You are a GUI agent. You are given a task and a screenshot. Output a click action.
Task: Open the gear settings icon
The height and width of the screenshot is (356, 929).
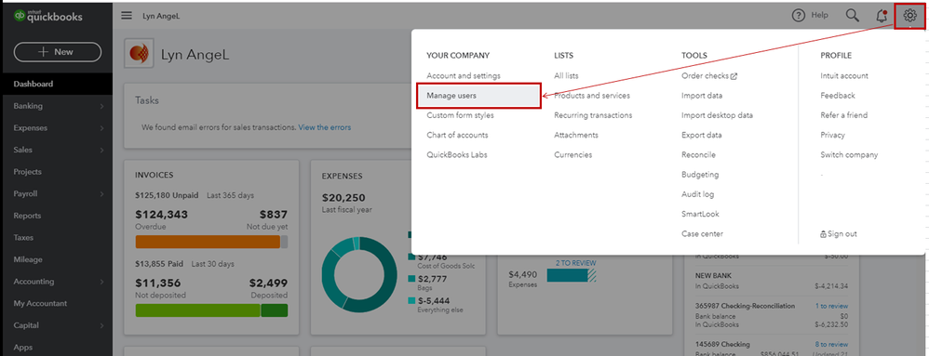click(909, 16)
